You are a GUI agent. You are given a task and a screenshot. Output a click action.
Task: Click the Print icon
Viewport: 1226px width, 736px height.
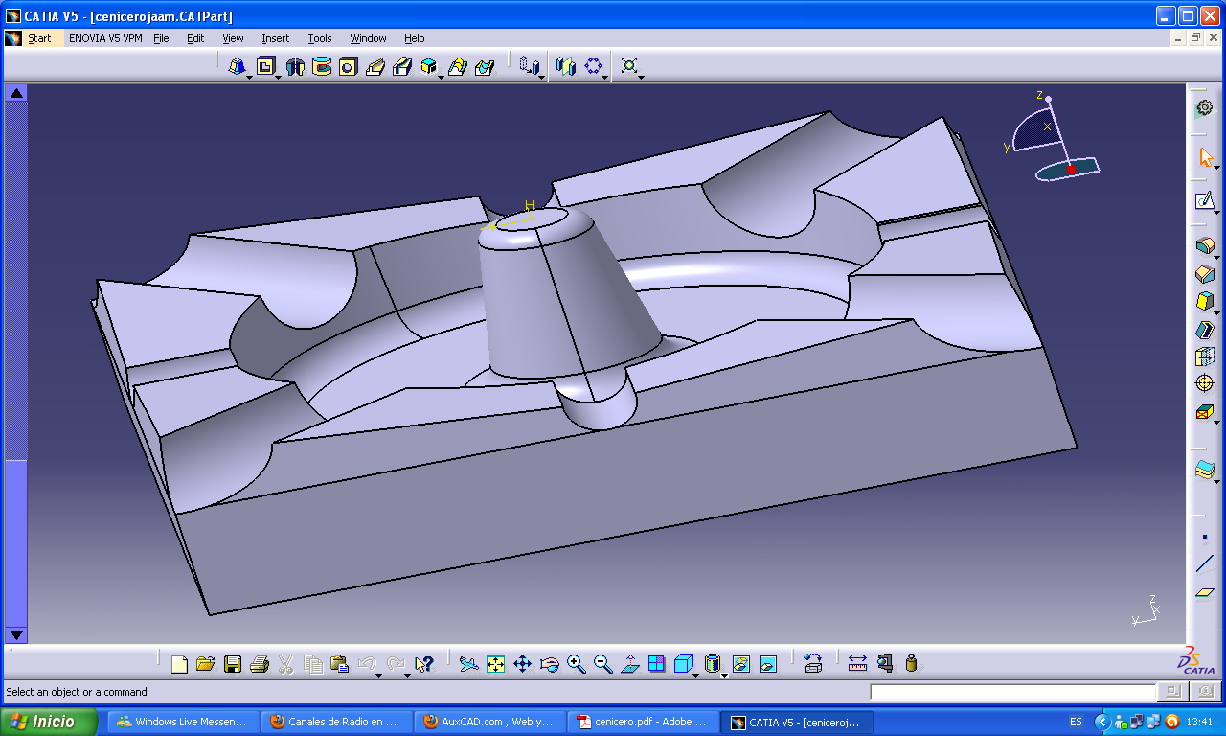point(259,663)
